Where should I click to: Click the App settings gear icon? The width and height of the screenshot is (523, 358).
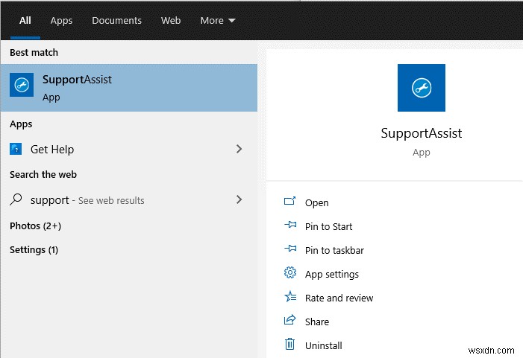pyautogui.click(x=290, y=274)
